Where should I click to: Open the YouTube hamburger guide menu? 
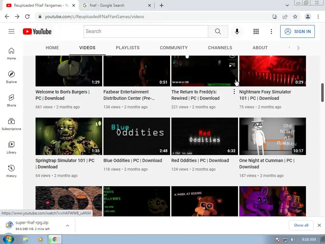point(11,31)
